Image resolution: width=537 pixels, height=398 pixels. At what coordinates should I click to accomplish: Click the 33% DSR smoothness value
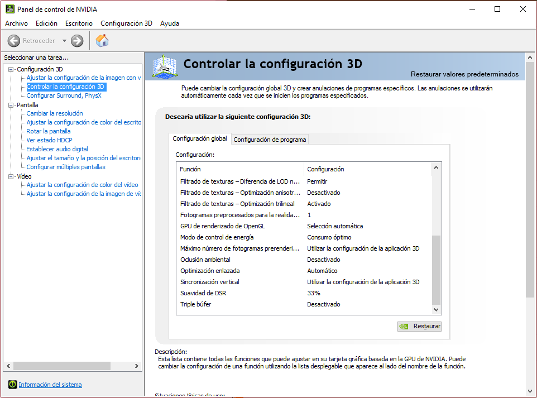point(314,293)
